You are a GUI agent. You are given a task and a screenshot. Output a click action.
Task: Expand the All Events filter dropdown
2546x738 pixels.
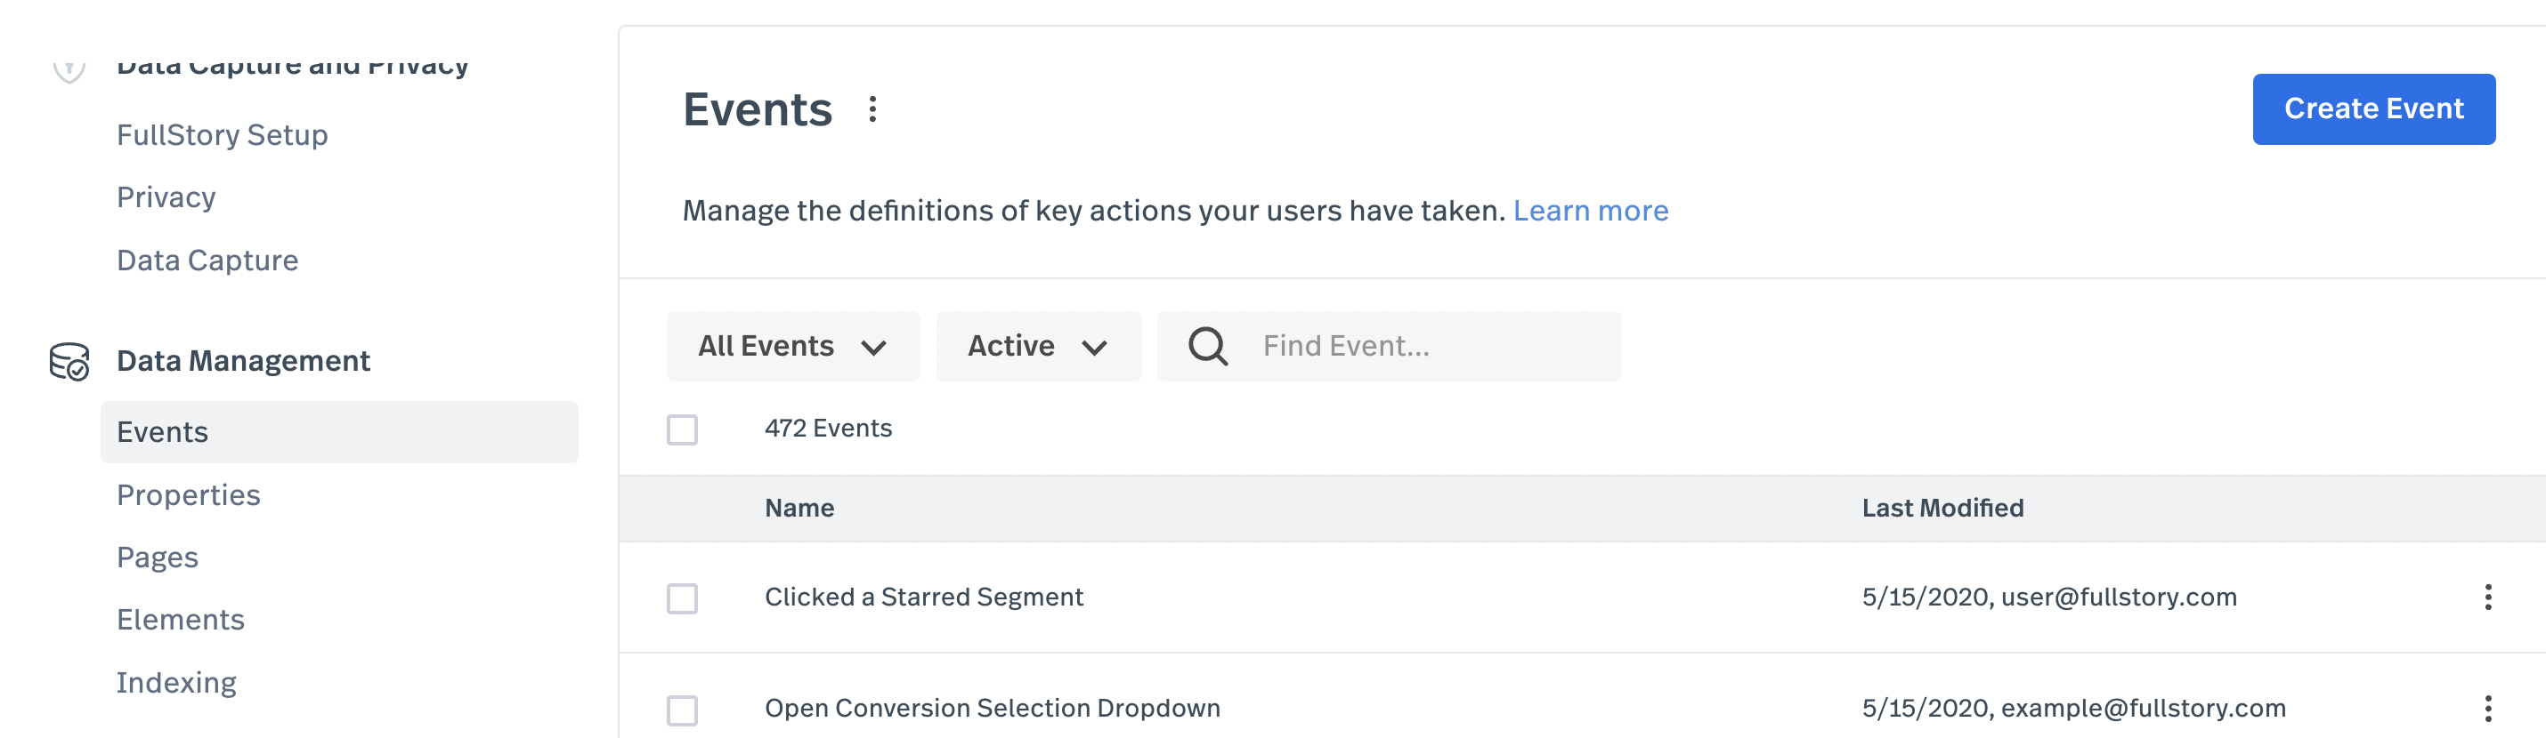tap(792, 346)
